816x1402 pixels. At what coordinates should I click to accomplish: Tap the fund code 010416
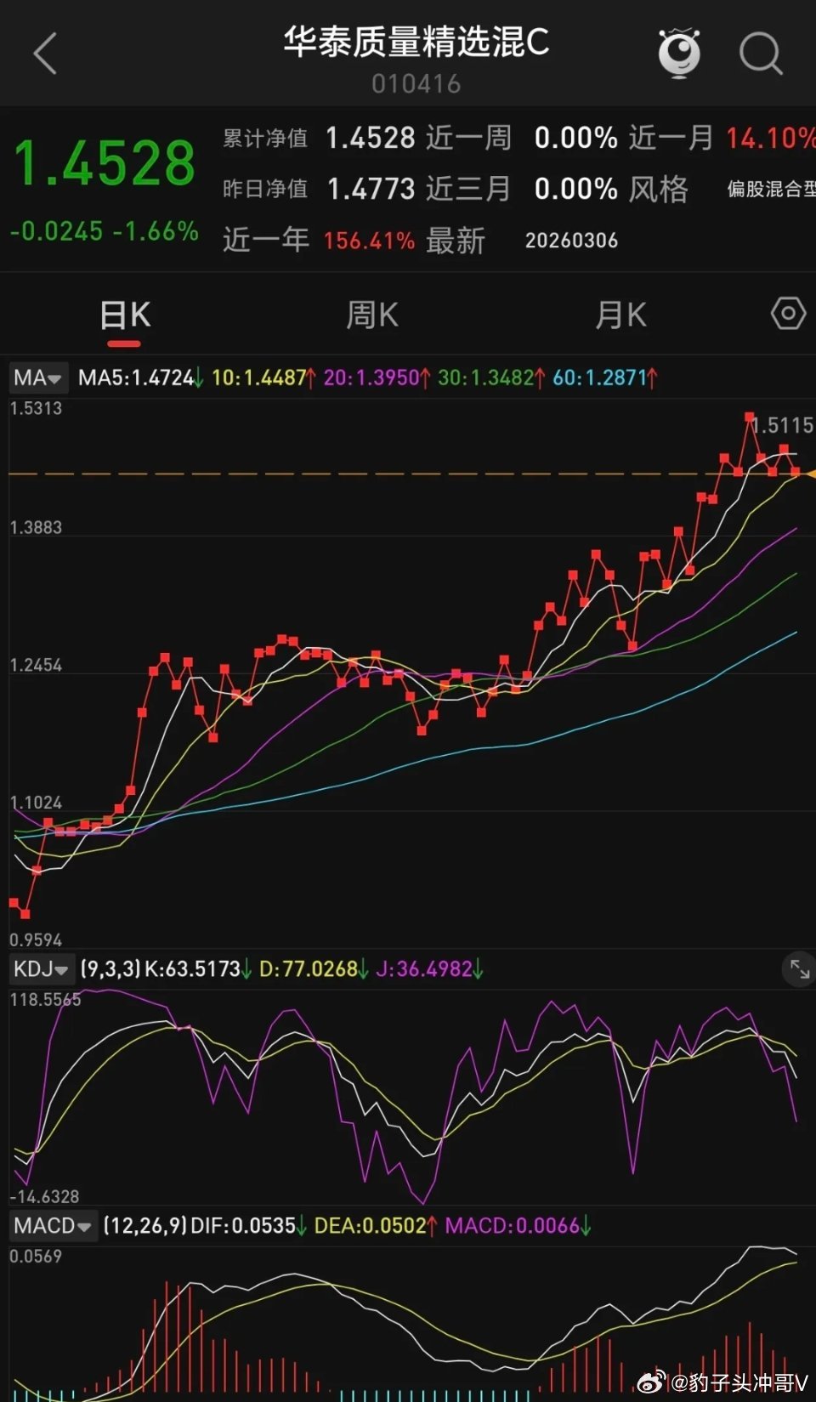click(416, 83)
